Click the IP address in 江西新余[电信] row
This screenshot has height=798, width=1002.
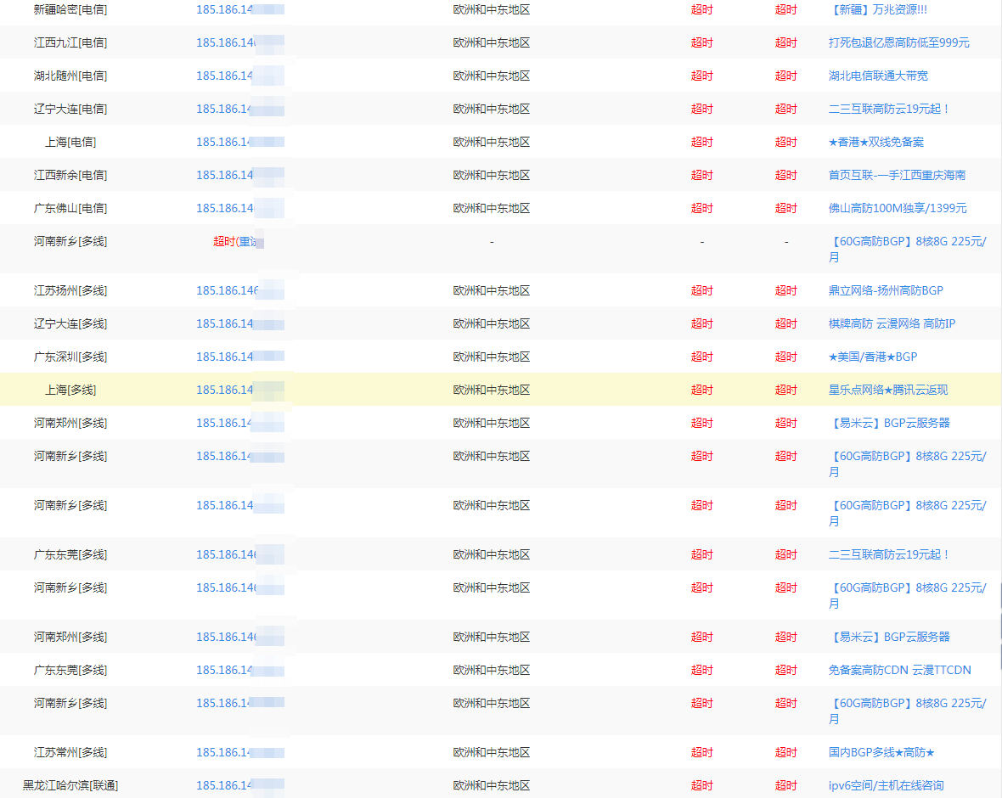click(240, 175)
